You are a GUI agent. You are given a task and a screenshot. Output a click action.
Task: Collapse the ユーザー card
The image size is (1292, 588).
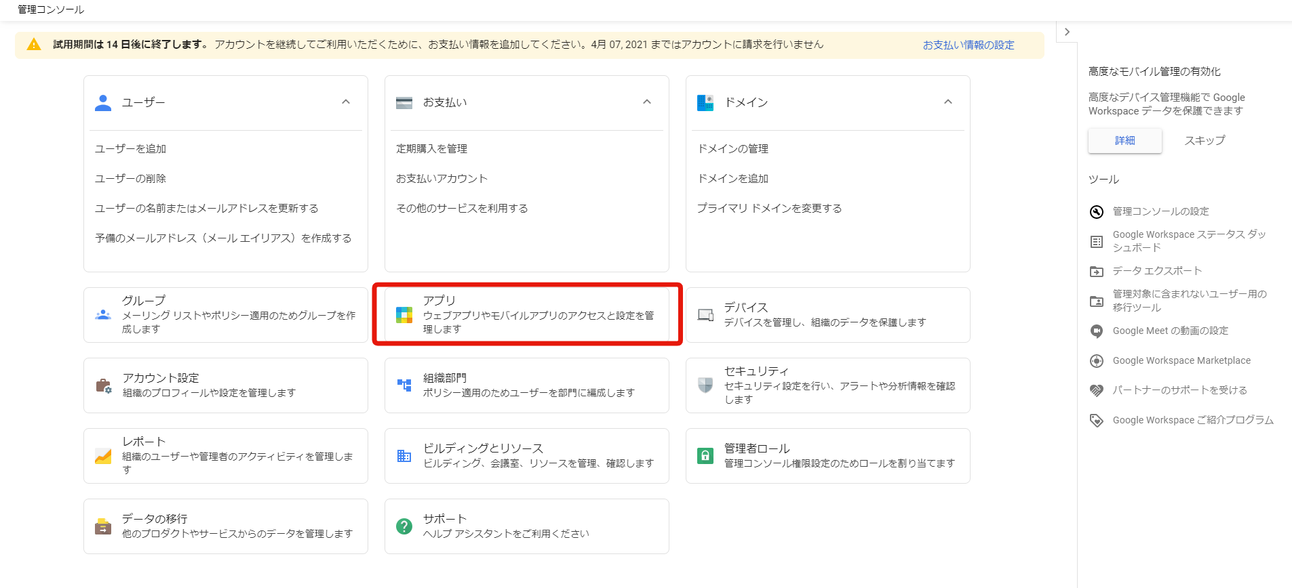346,102
